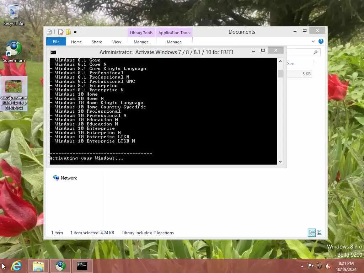Open the Customize Quick Access Toolbar dropdown

click(x=75, y=32)
